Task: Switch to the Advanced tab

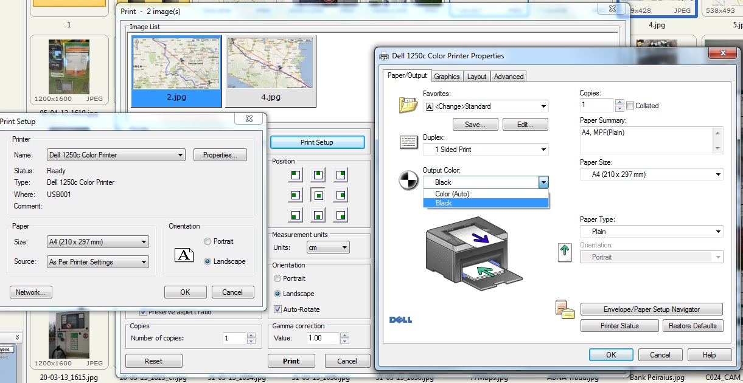Action: 509,76
